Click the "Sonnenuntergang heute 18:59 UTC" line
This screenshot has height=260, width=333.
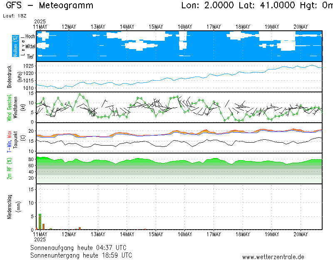81,255
